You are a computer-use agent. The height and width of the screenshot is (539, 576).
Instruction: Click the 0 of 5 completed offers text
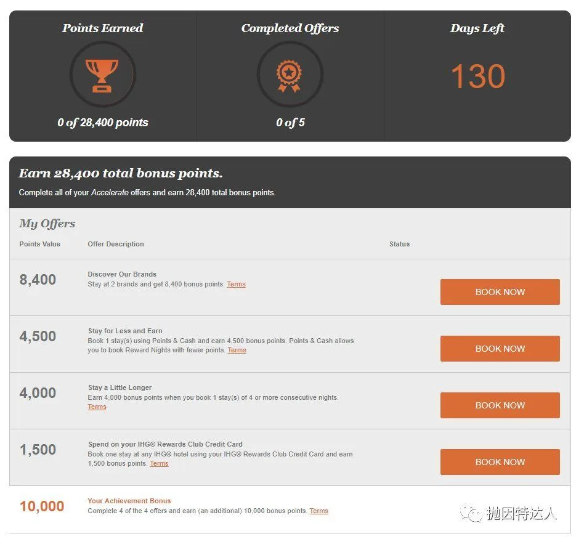[x=290, y=123]
